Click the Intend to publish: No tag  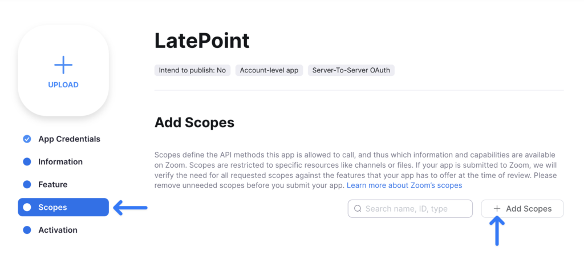click(192, 71)
